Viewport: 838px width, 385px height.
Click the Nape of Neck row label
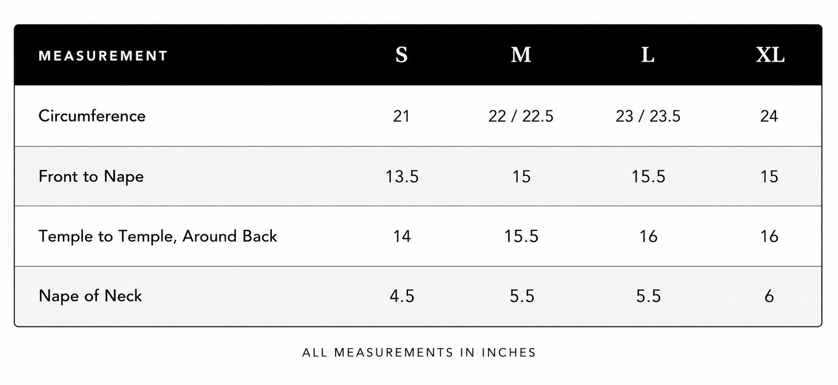click(90, 296)
